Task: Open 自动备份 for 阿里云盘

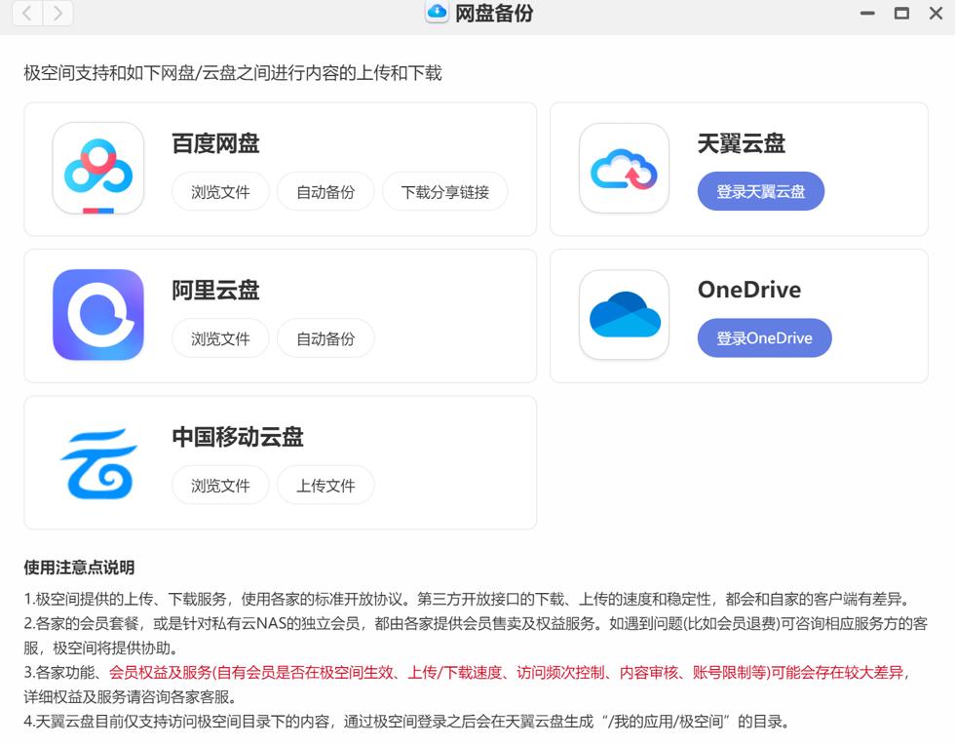Action: 326,338
